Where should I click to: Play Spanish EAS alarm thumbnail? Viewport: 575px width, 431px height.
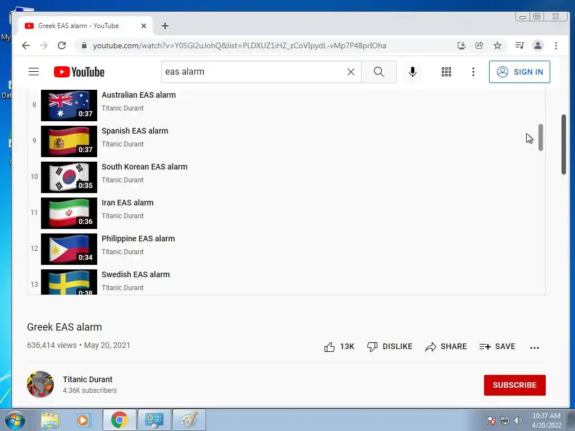click(x=69, y=141)
